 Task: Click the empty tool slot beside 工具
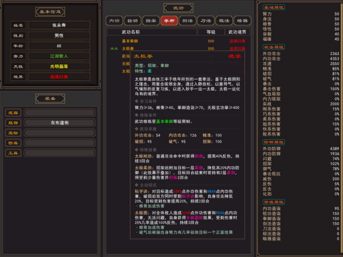click(60, 153)
